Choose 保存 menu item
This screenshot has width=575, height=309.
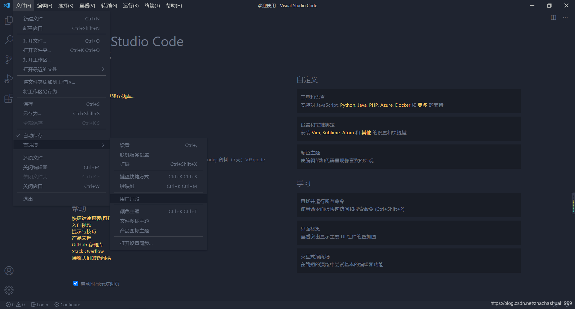point(61,104)
